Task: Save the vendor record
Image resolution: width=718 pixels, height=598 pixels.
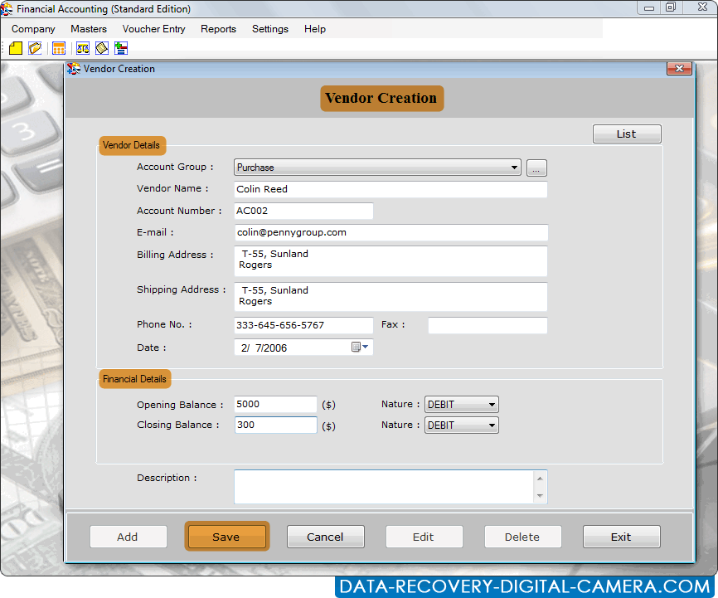Action: (226, 537)
